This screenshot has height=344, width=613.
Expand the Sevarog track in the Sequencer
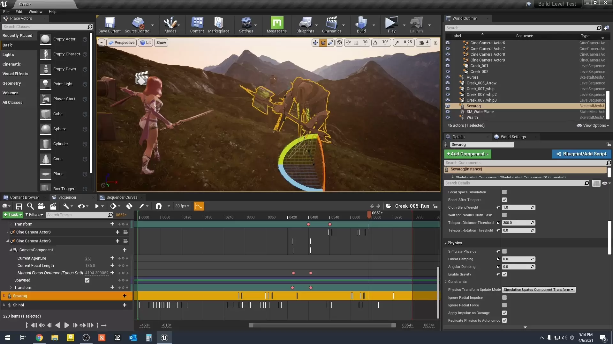4,296
